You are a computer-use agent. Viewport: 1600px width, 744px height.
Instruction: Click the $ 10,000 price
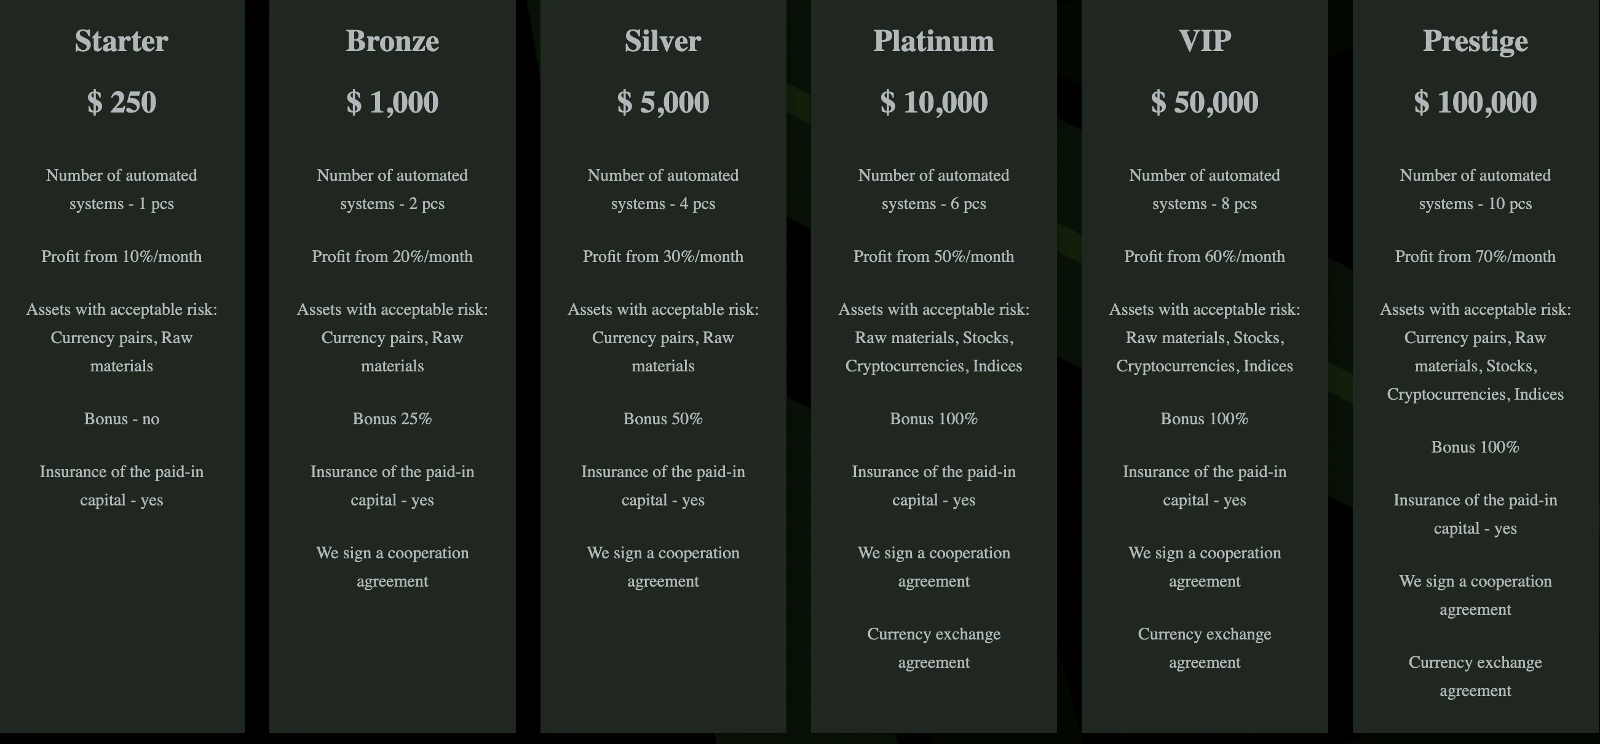[x=933, y=102]
